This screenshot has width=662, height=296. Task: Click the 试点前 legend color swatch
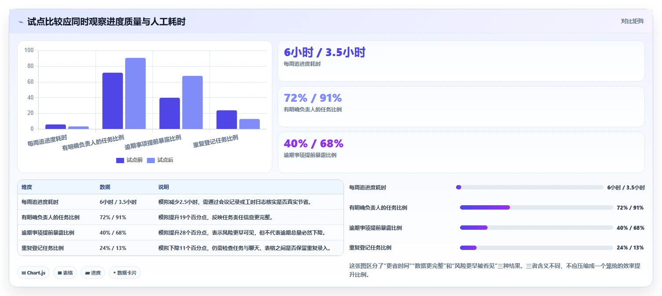tap(120, 160)
